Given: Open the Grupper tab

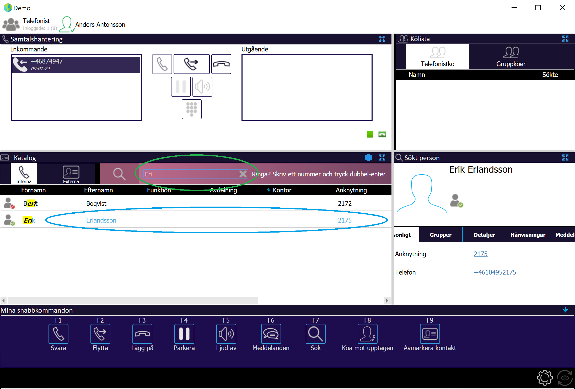Looking at the screenshot, I should click(440, 235).
